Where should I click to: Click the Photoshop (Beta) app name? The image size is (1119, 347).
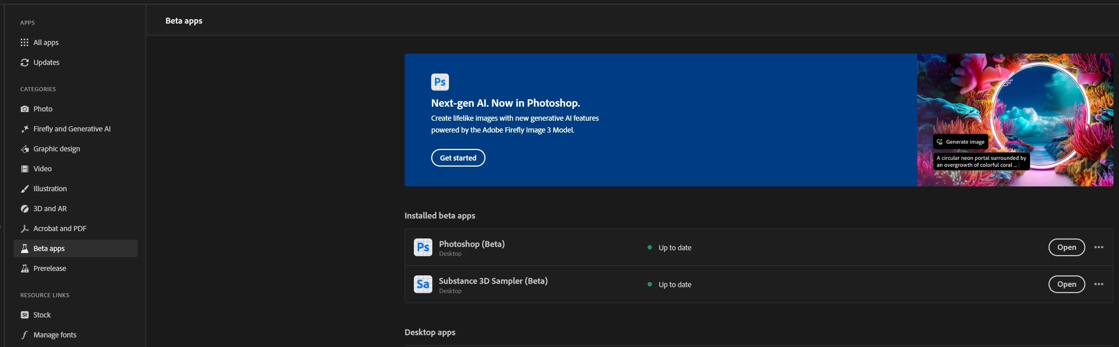(472, 244)
